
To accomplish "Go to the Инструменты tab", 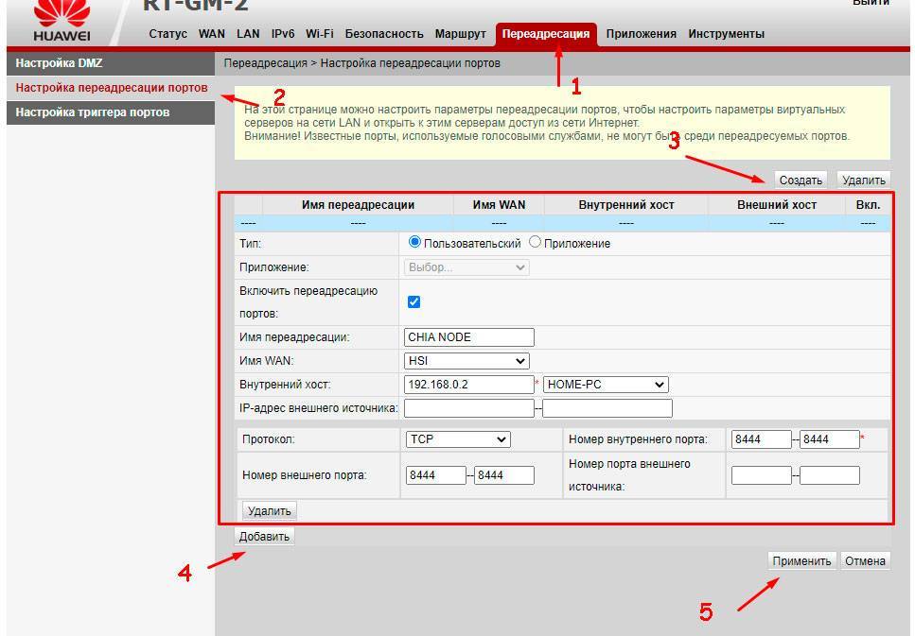I will (x=726, y=34).
